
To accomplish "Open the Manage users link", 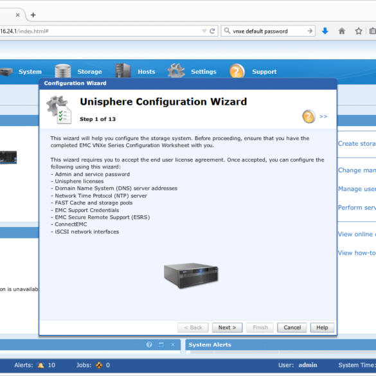I will 357,189.
